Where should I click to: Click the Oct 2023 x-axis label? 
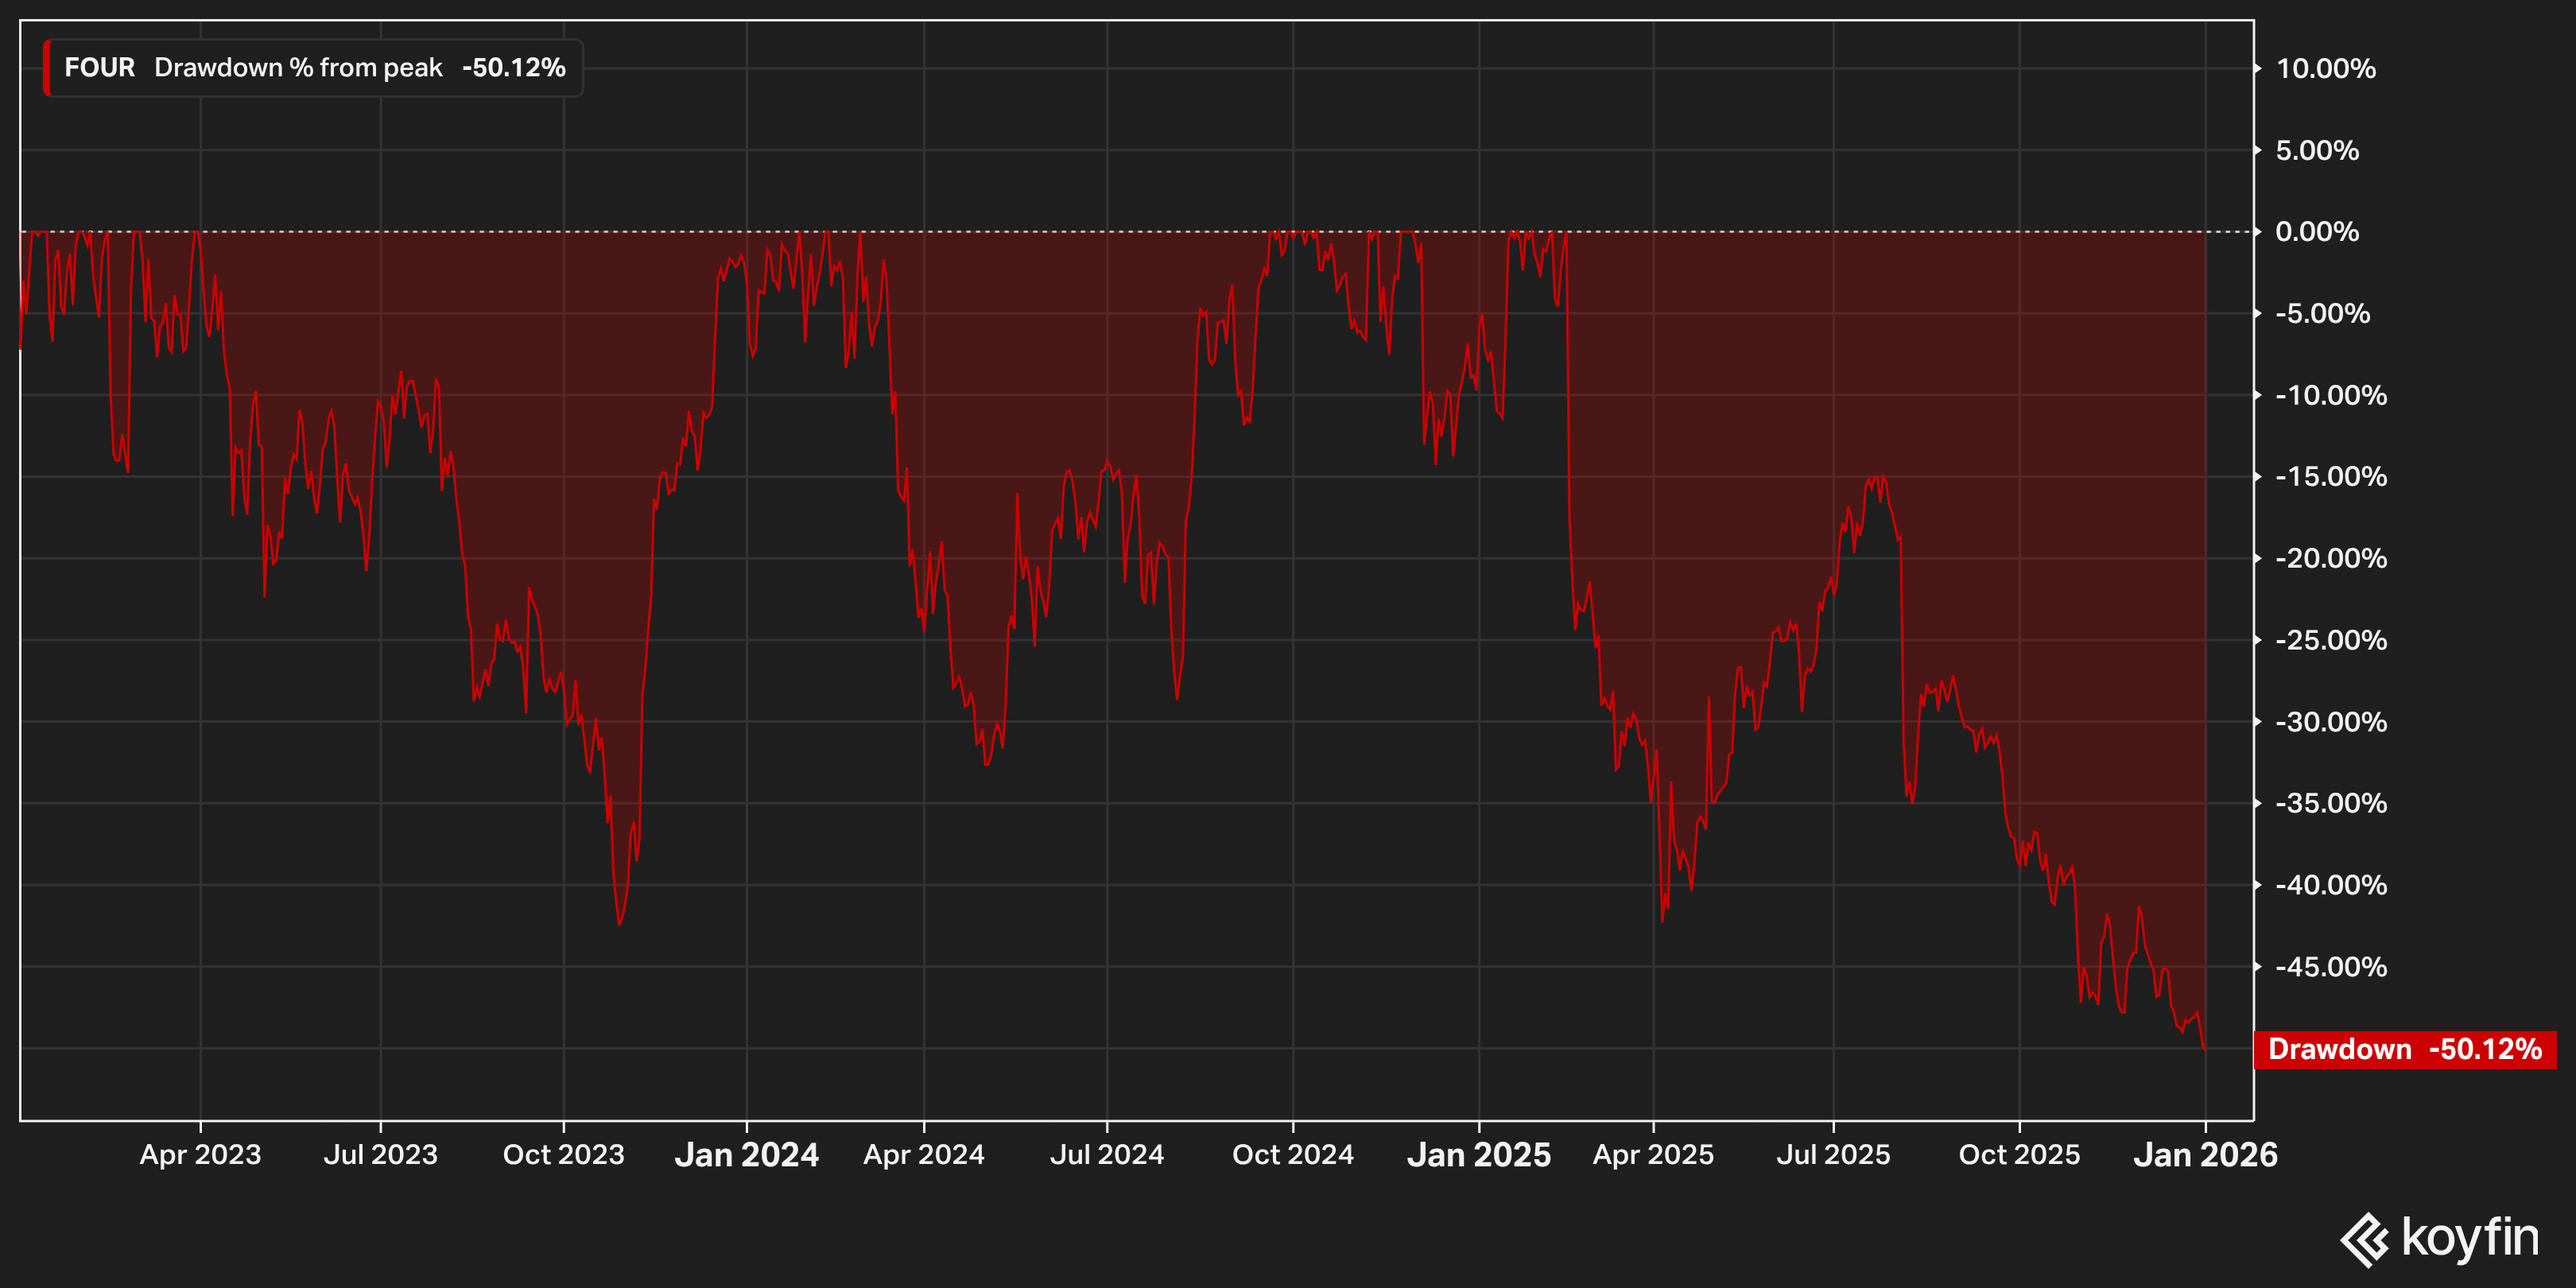563,1155
